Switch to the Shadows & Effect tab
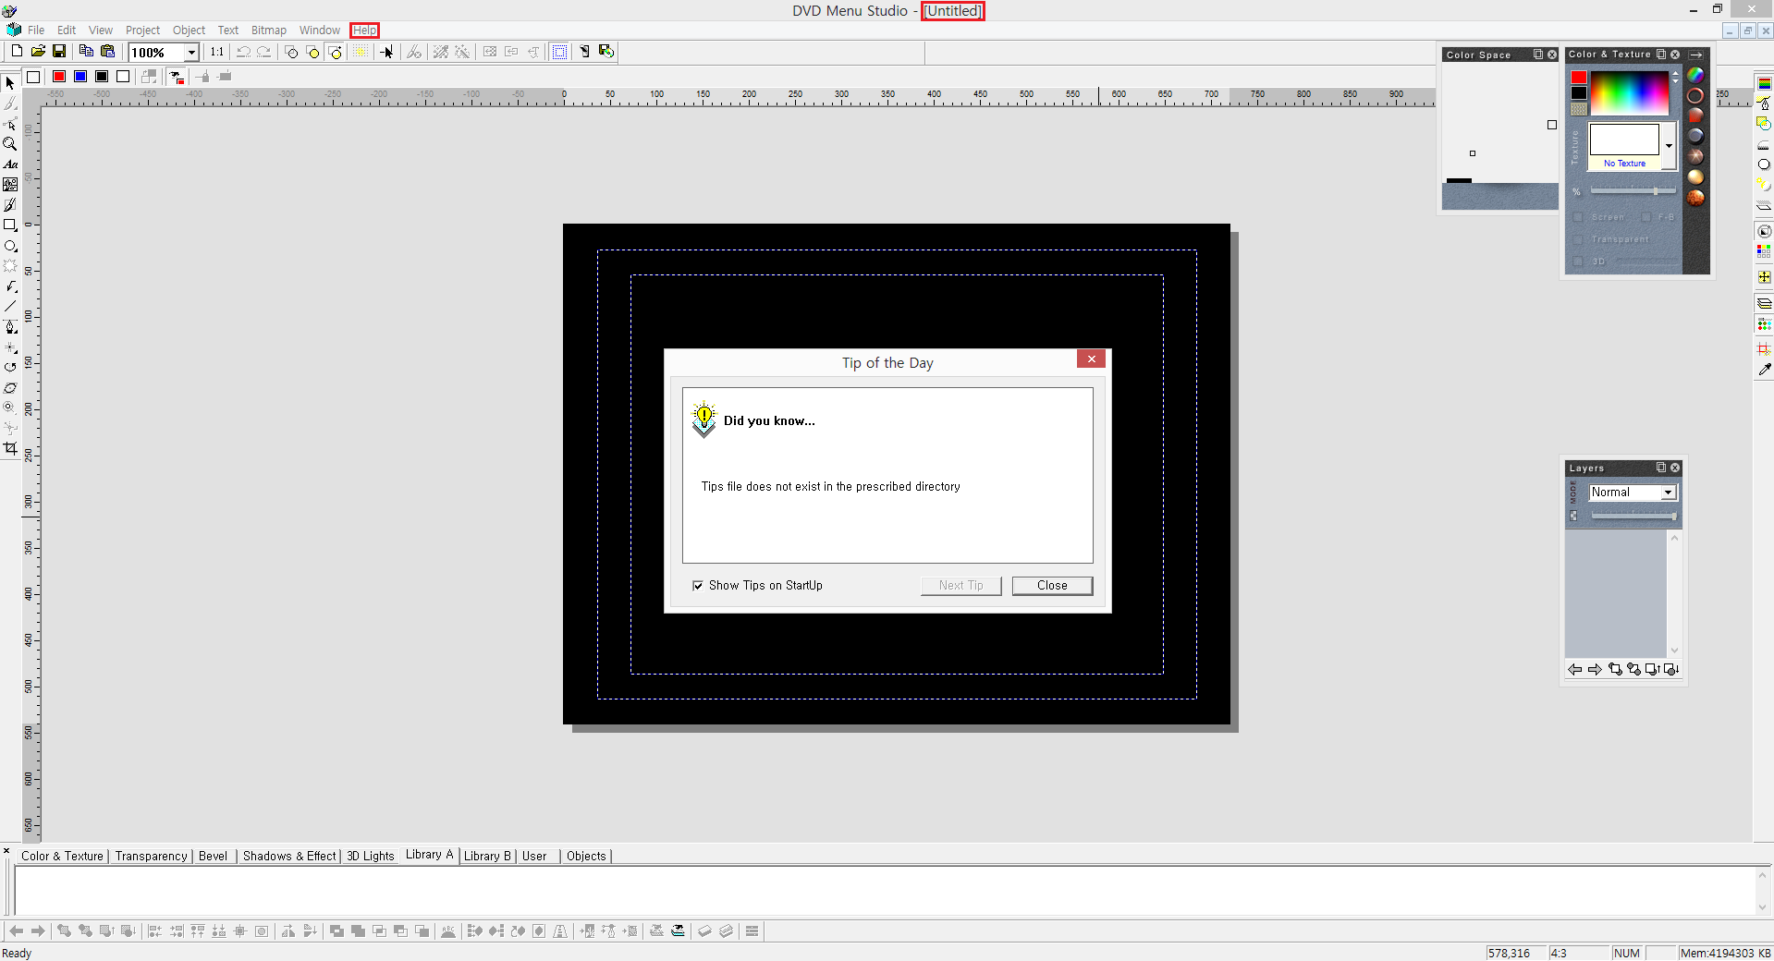The width and height of the screenshot is (1774, 961). pos(289,857)
